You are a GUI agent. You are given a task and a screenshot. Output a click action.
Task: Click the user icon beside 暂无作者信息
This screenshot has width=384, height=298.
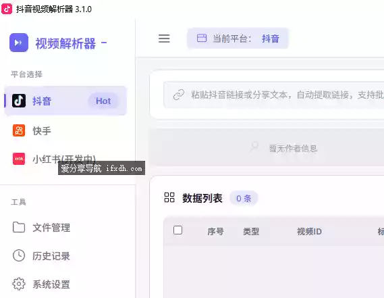pos(254,147)
